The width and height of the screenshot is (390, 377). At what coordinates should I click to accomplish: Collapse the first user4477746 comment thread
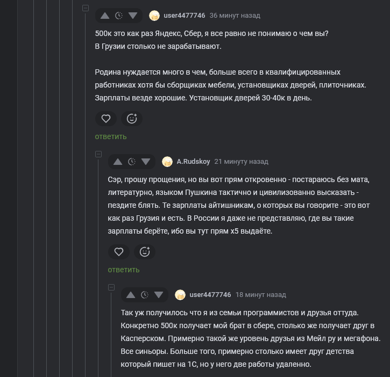86,8
